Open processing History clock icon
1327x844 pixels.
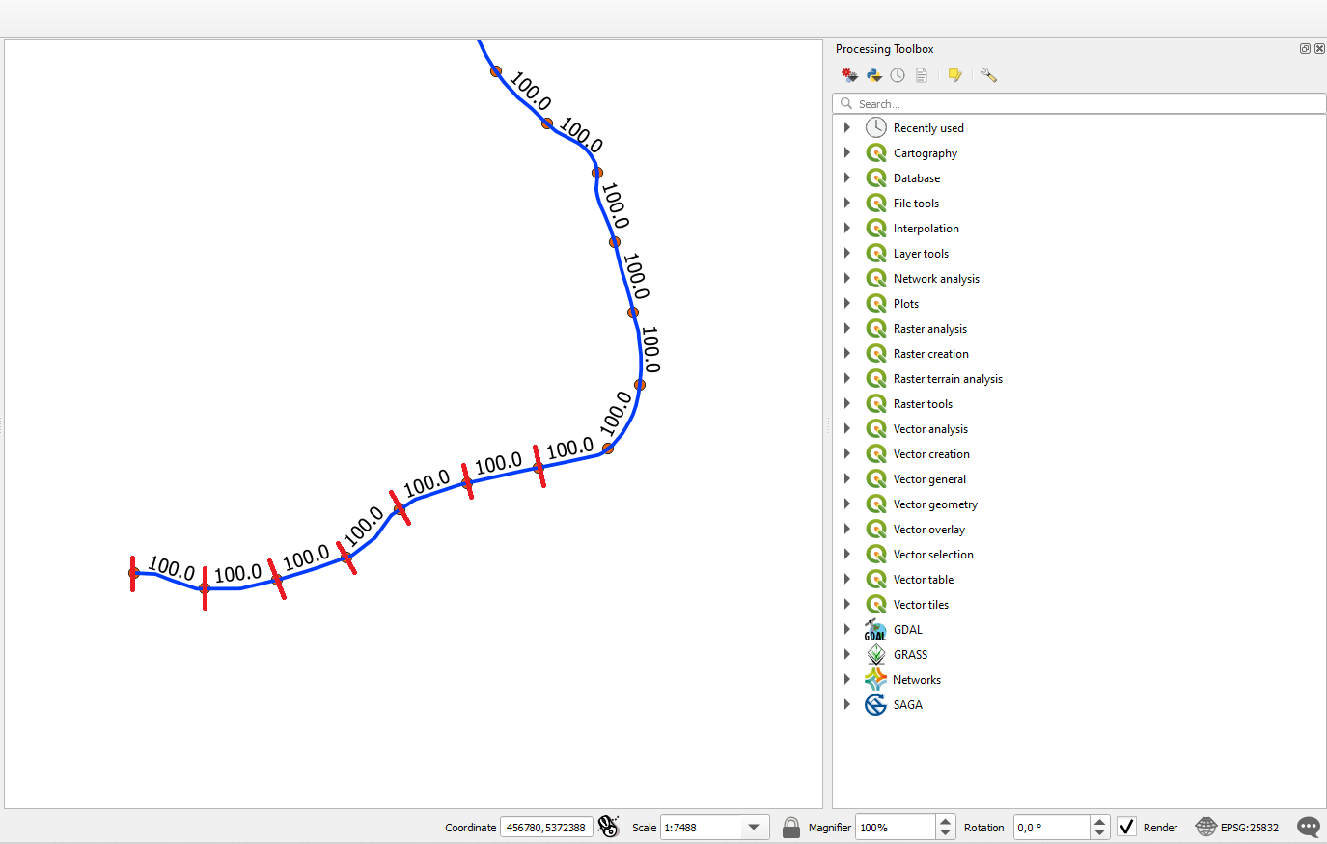coord(898,75)
